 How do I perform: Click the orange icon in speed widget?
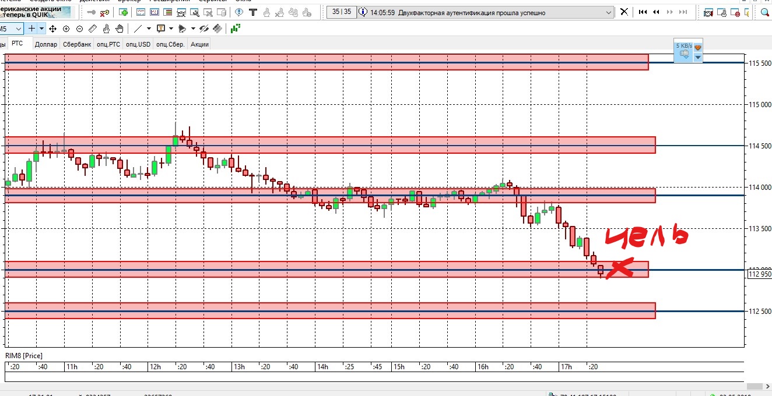698,47
